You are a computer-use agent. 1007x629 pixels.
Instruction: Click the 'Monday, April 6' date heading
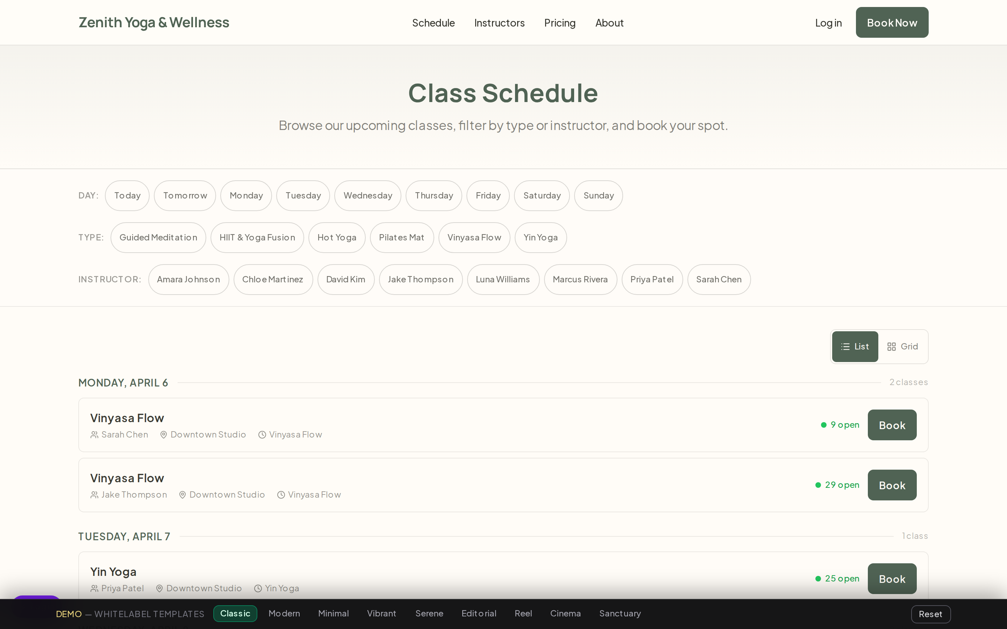click(x=123, y=383)
